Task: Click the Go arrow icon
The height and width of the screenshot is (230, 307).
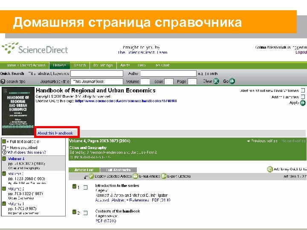Action: coord(232,81)
